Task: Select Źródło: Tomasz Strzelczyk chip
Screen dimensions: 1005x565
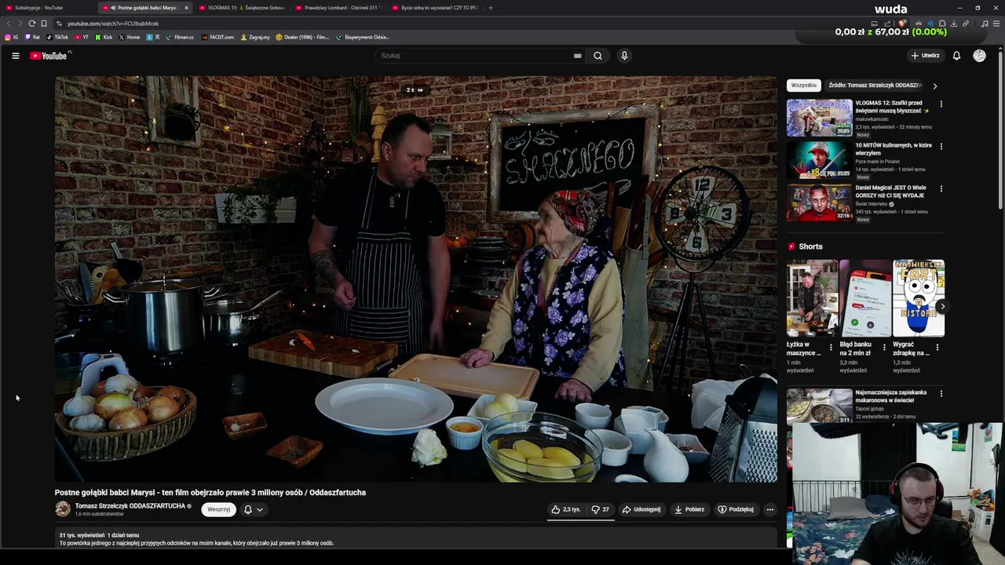Action: pos(875,86)
